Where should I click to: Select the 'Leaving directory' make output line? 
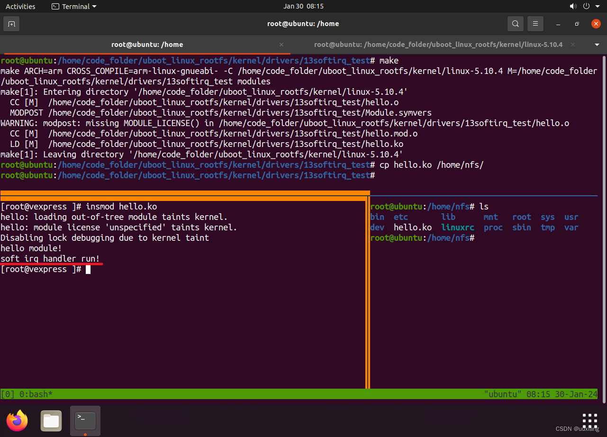click(202, 154)
